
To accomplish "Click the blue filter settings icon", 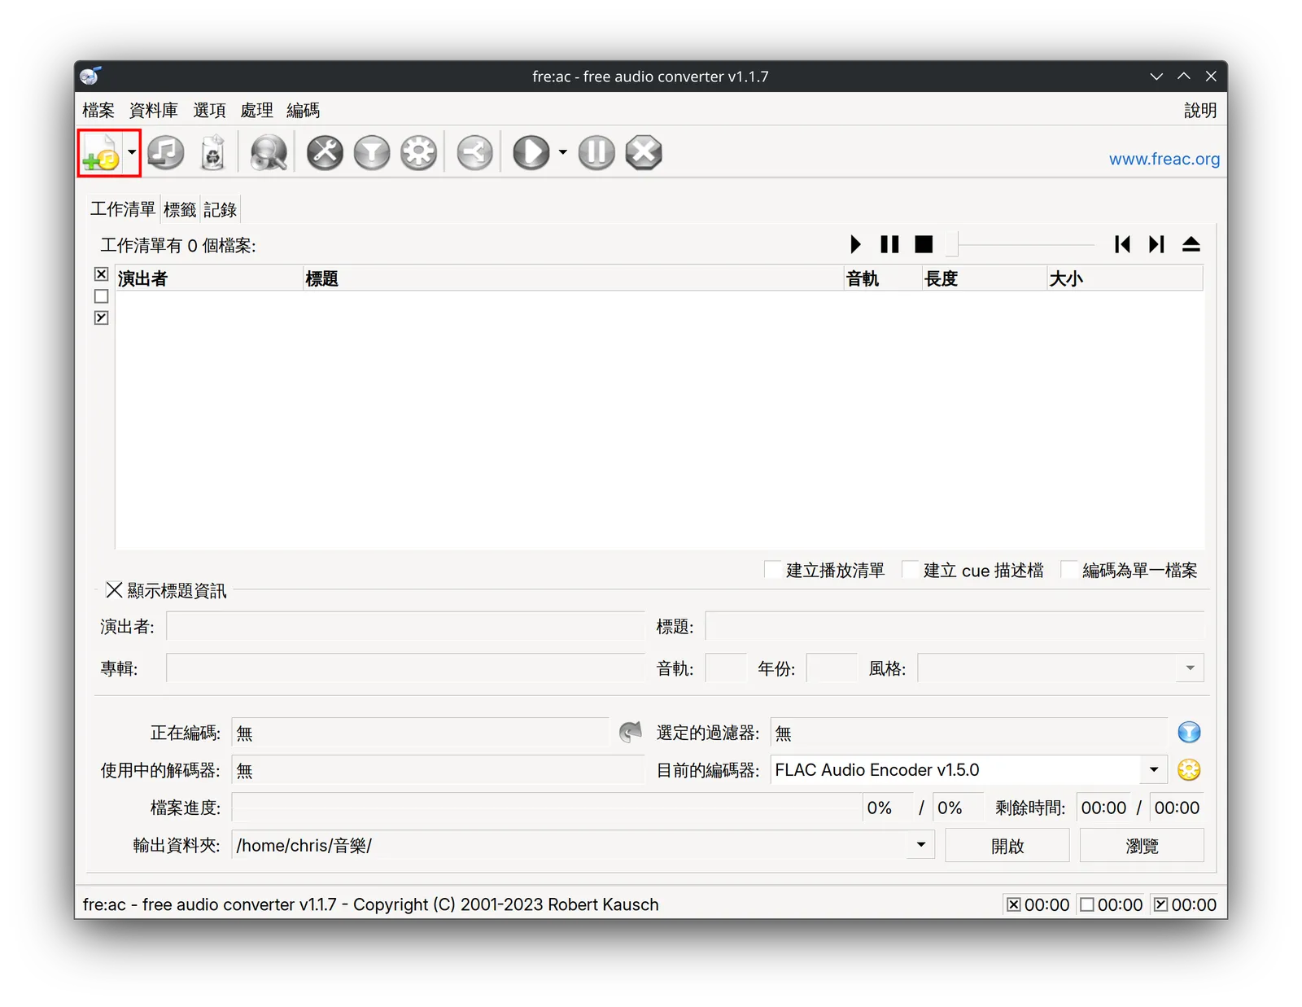I will tap(1189, 733).
